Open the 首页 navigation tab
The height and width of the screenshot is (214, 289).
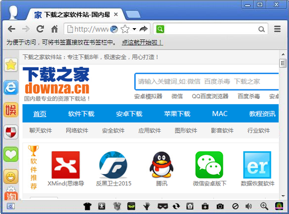tap(39, 114)
